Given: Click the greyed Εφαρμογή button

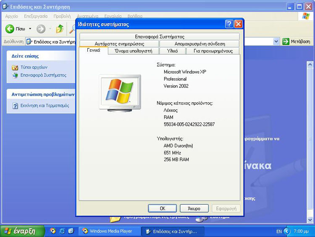Looking at the screenshot, I should [226, 208].
